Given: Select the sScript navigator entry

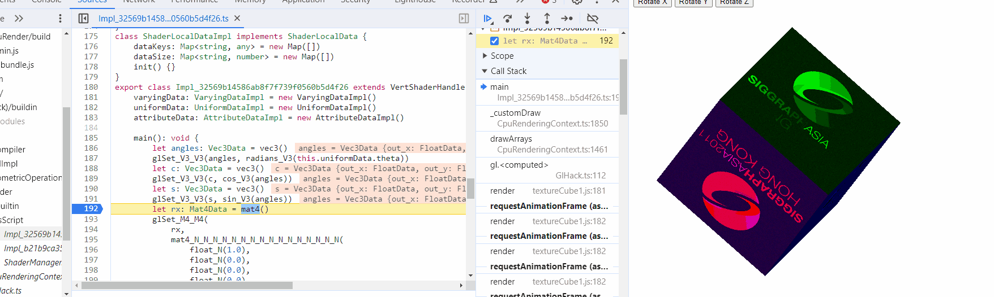Looking at the screenshot, I should click(x=12, y=220).
